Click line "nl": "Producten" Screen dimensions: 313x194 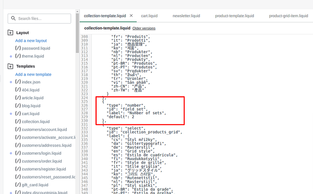(x=132, y=56)
